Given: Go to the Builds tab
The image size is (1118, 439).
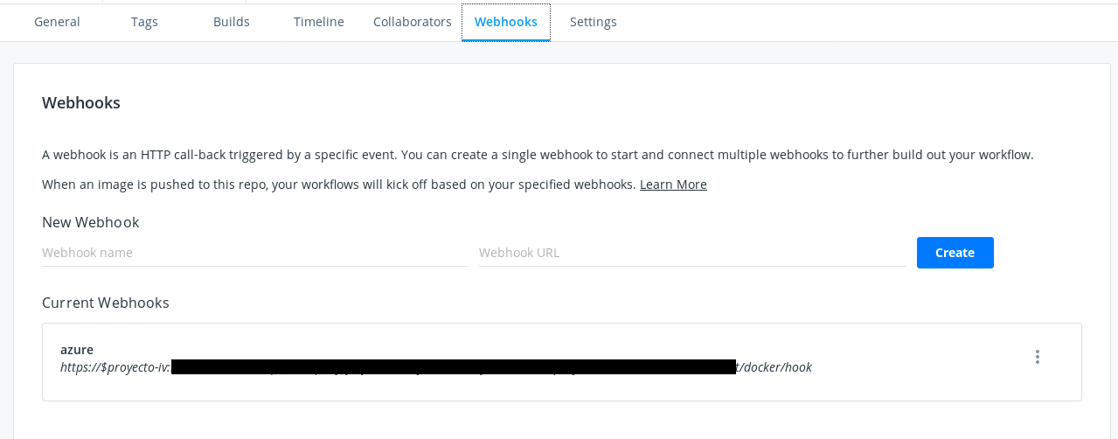Looking at the screenshot, I should click(232, 22).
